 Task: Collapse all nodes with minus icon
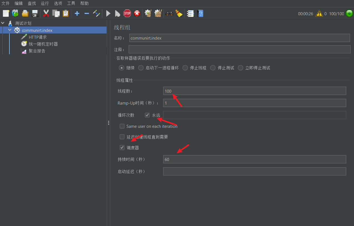coord(87,13)
